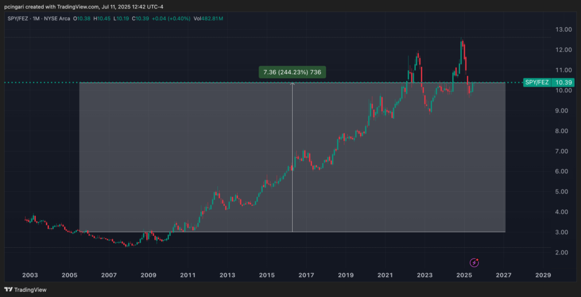Click the 1M interval label
581x297 pixels.
click(37, 19)
